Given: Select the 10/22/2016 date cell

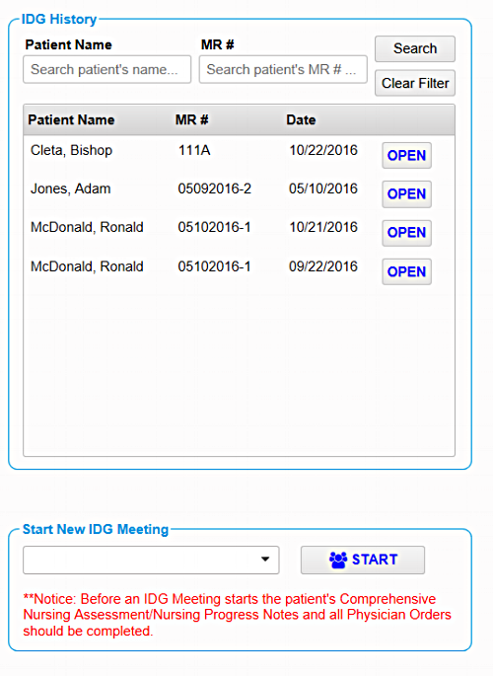Looking at the screenshot, I should pyautogui.click(x=323, y=150).
